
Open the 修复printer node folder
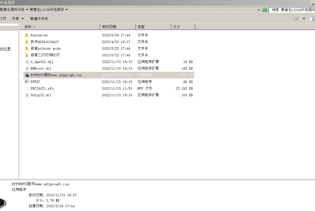point(46,48)
